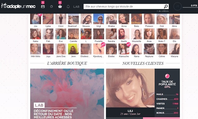Open Céline's profile thumbnail
The width and height of the screenshot is (198, 119).
pos(162,49)
